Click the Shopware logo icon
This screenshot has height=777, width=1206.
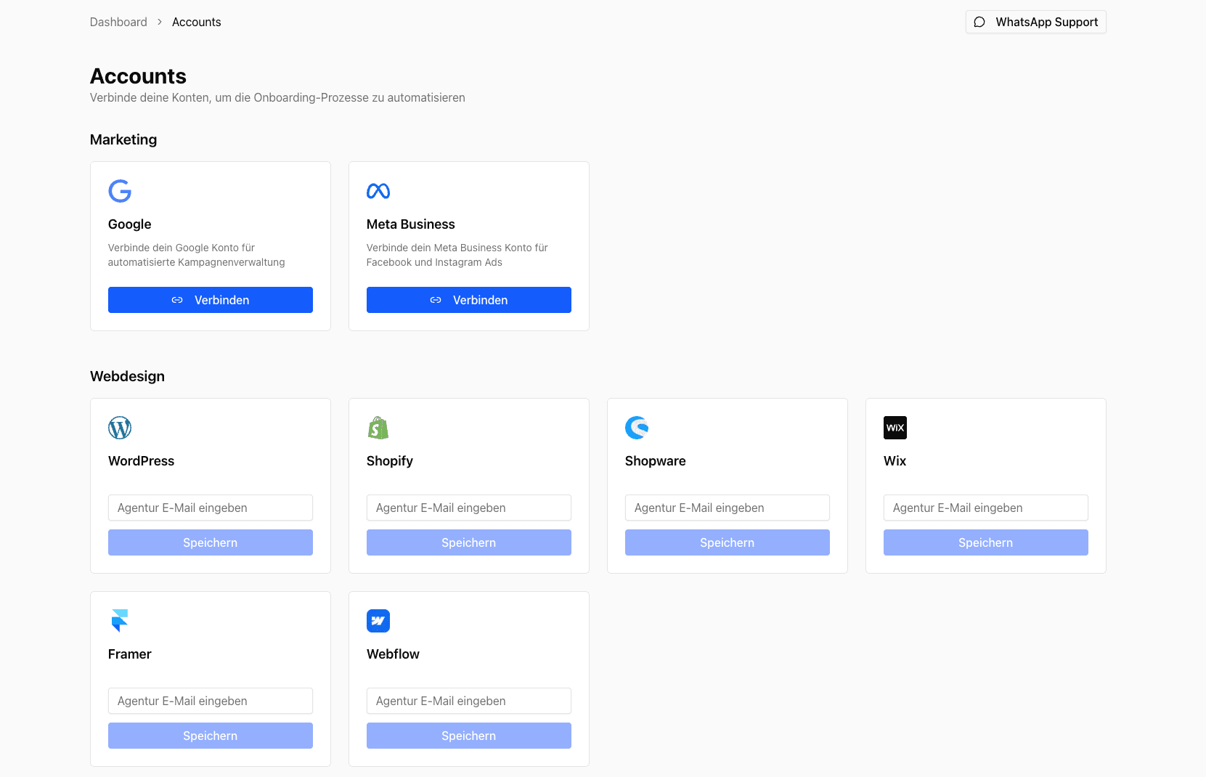[637, 428]
